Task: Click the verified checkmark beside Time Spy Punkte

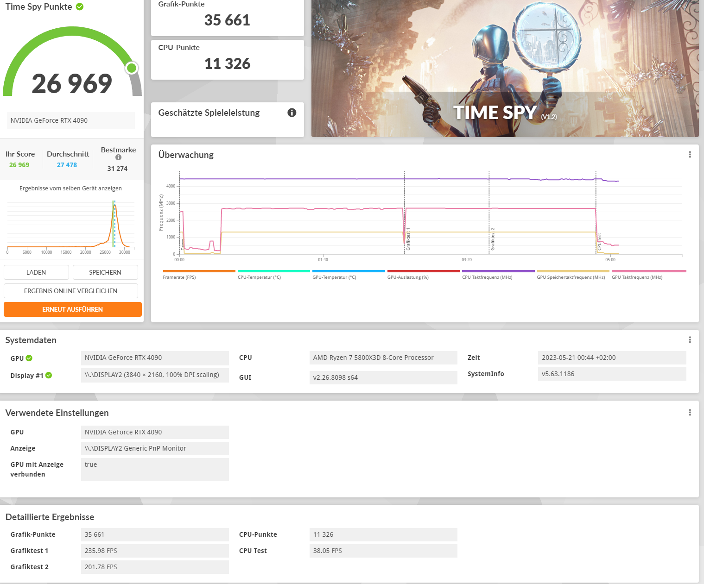Action: pos(80,6)
